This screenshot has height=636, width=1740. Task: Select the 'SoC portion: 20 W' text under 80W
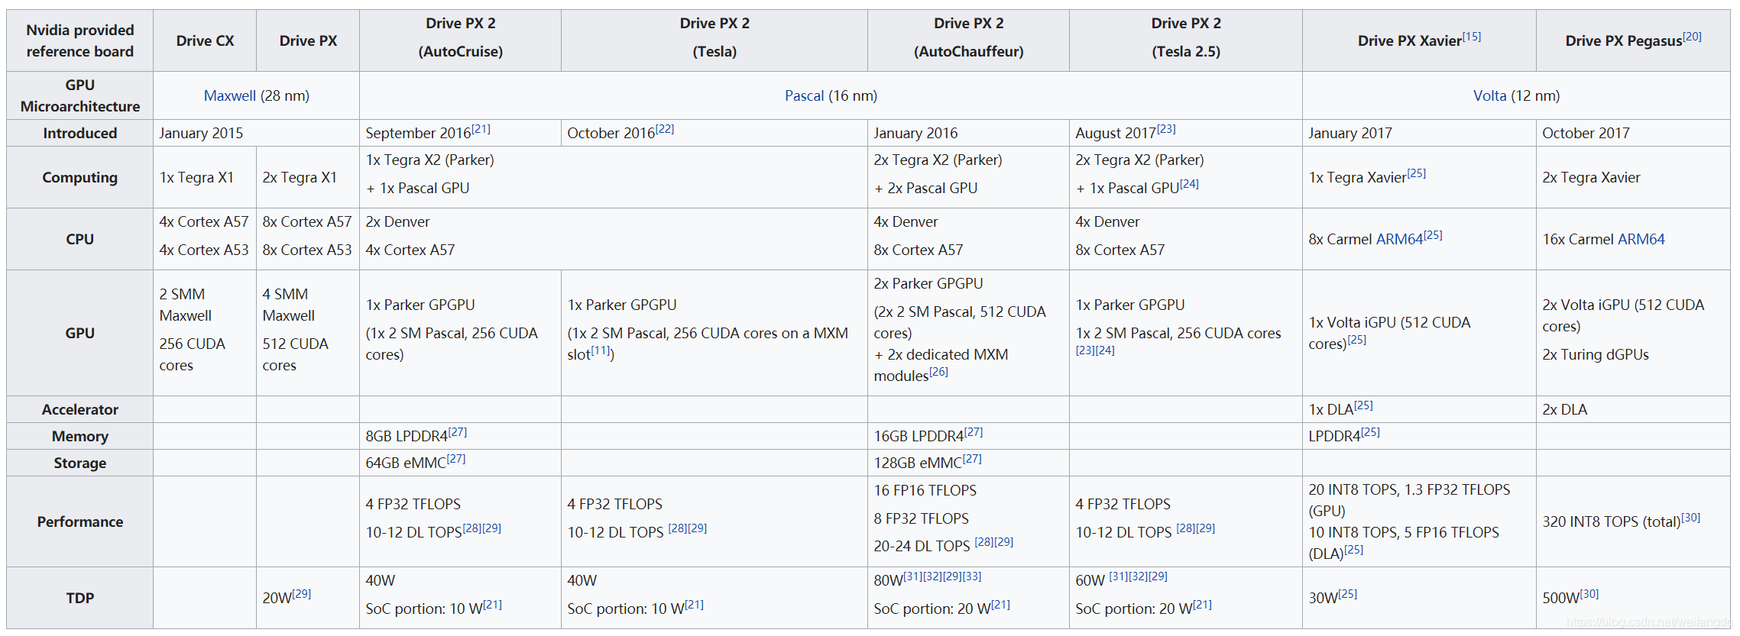932,609
